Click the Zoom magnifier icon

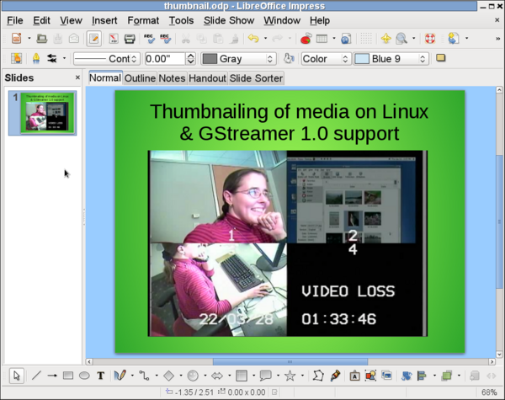coord(401,39)
